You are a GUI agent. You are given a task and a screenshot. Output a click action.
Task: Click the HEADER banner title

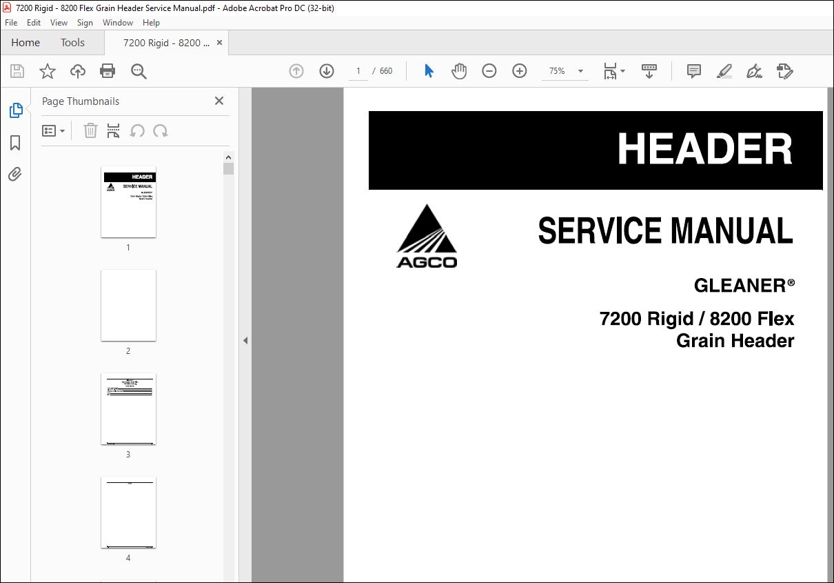(705, 149)
